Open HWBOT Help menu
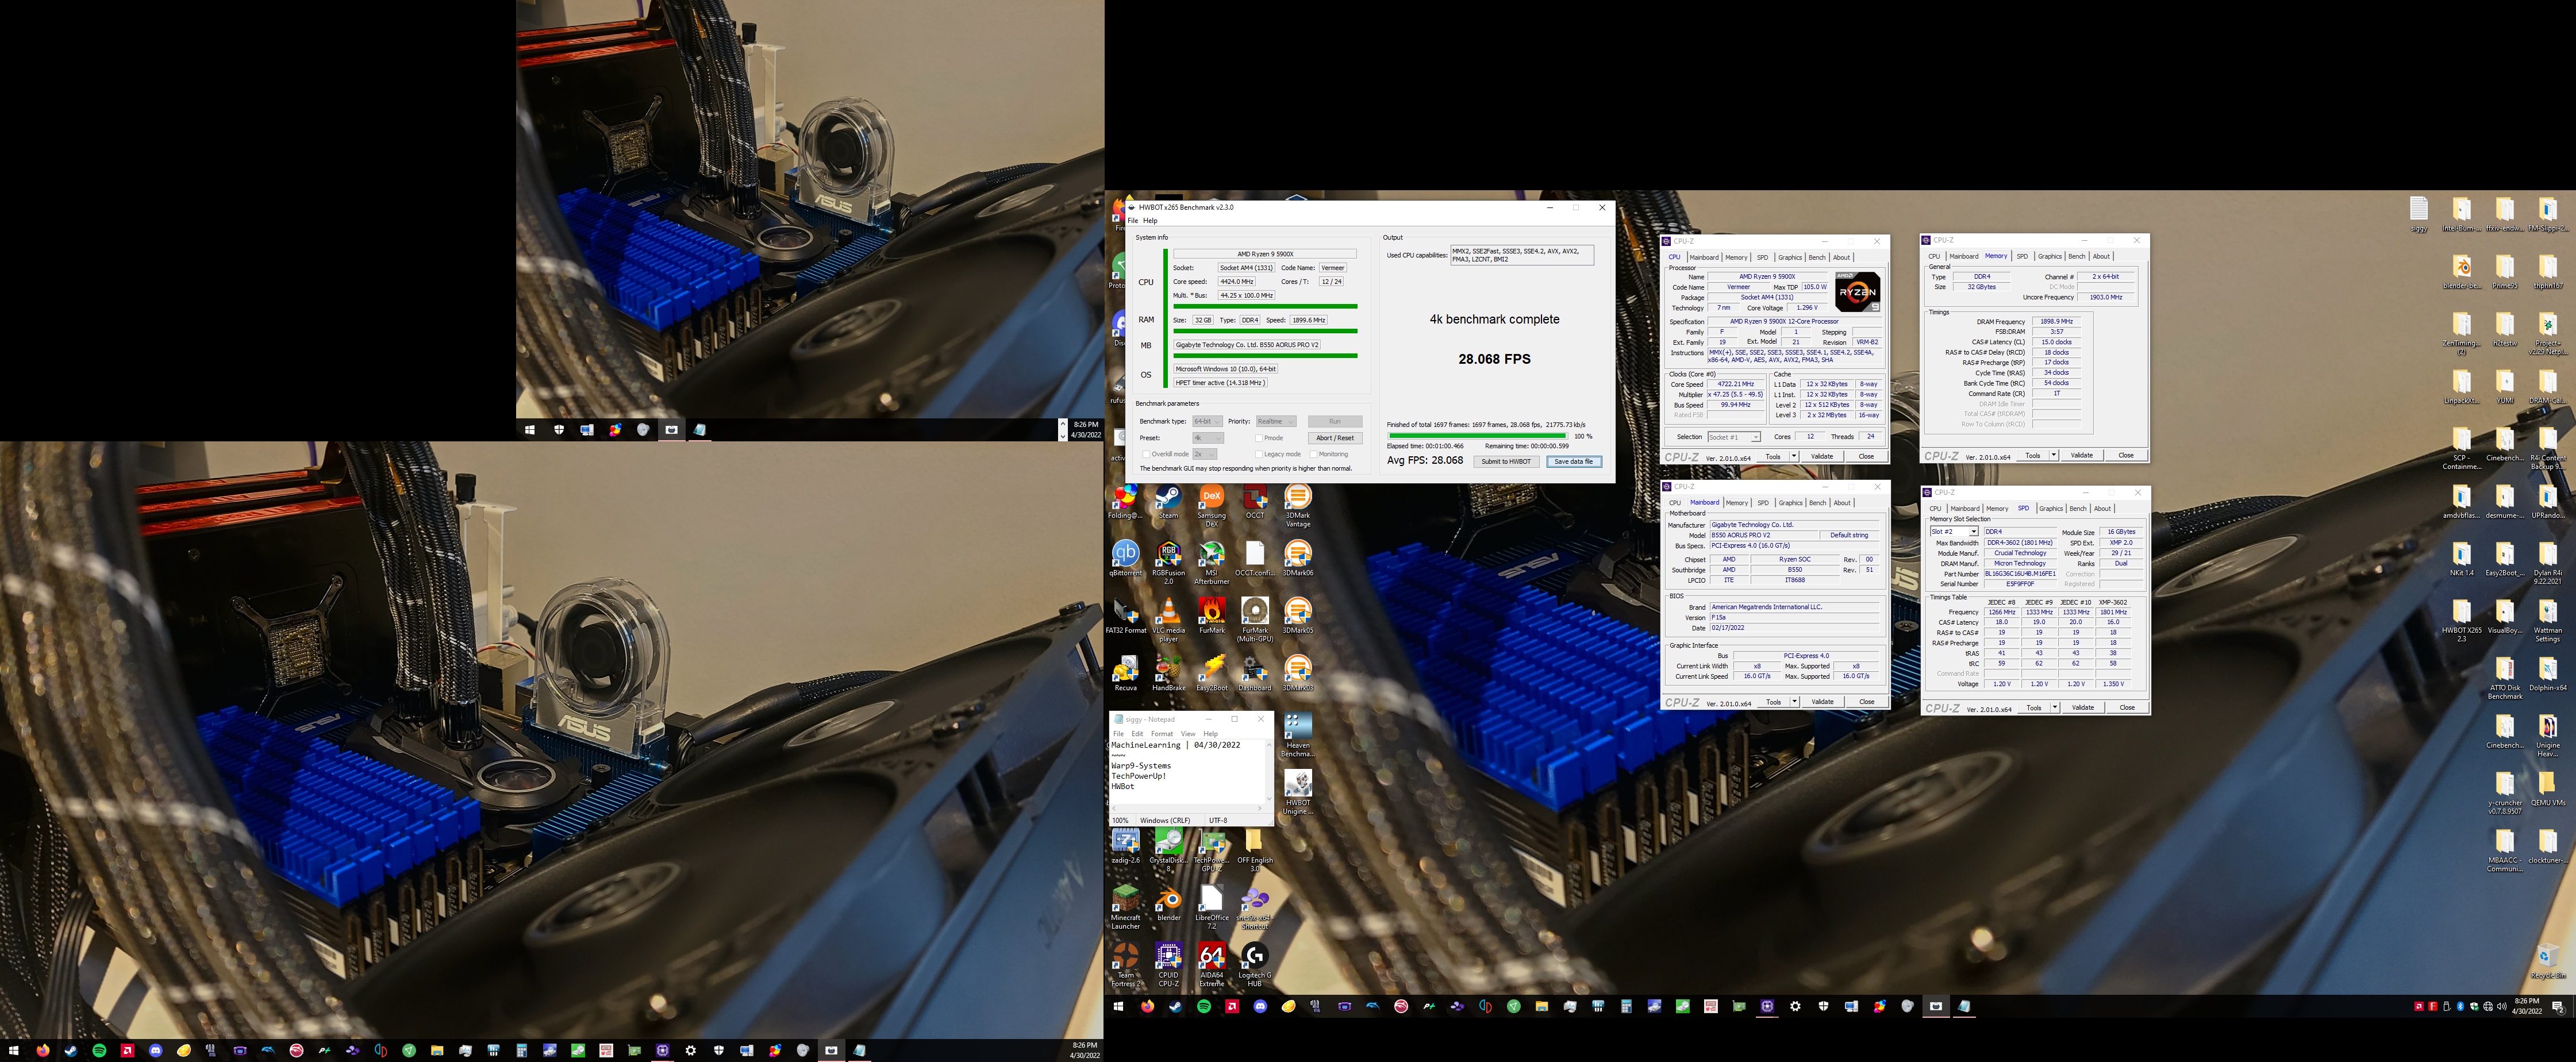2576x1062 pixels. (1150, 221)
